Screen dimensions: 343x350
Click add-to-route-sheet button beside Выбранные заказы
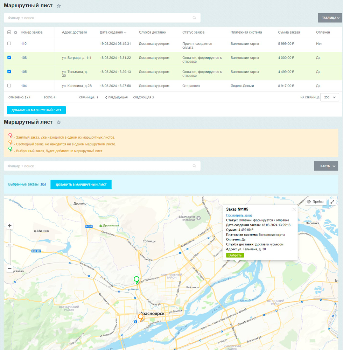point(81,184)
